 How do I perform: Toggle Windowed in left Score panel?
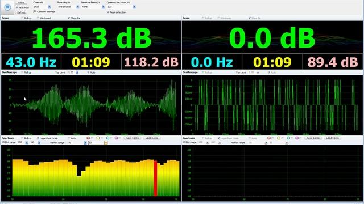pos(38,18)
